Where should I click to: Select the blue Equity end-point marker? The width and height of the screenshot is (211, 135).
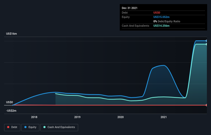coord(207,41)
